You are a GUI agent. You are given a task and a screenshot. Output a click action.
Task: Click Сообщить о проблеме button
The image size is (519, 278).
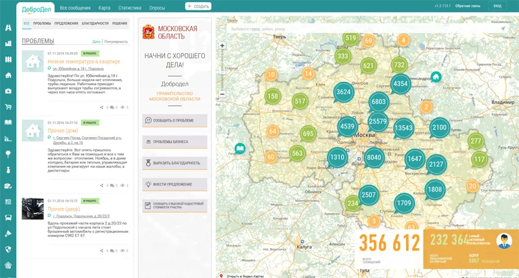(175, 121)
